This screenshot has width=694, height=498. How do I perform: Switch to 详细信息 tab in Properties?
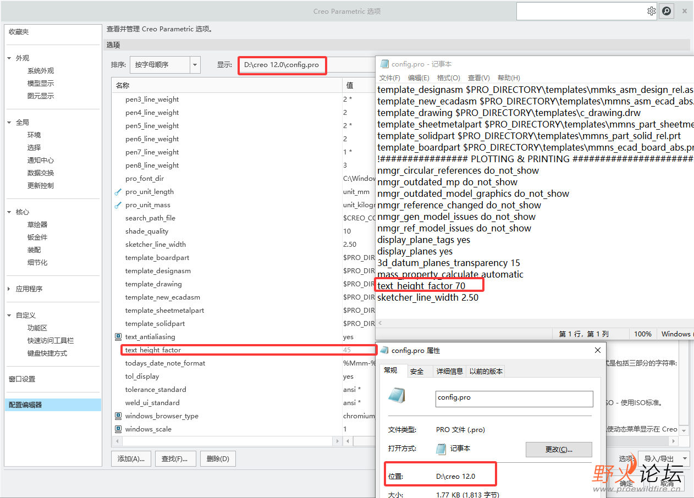(x=449, y=372)
